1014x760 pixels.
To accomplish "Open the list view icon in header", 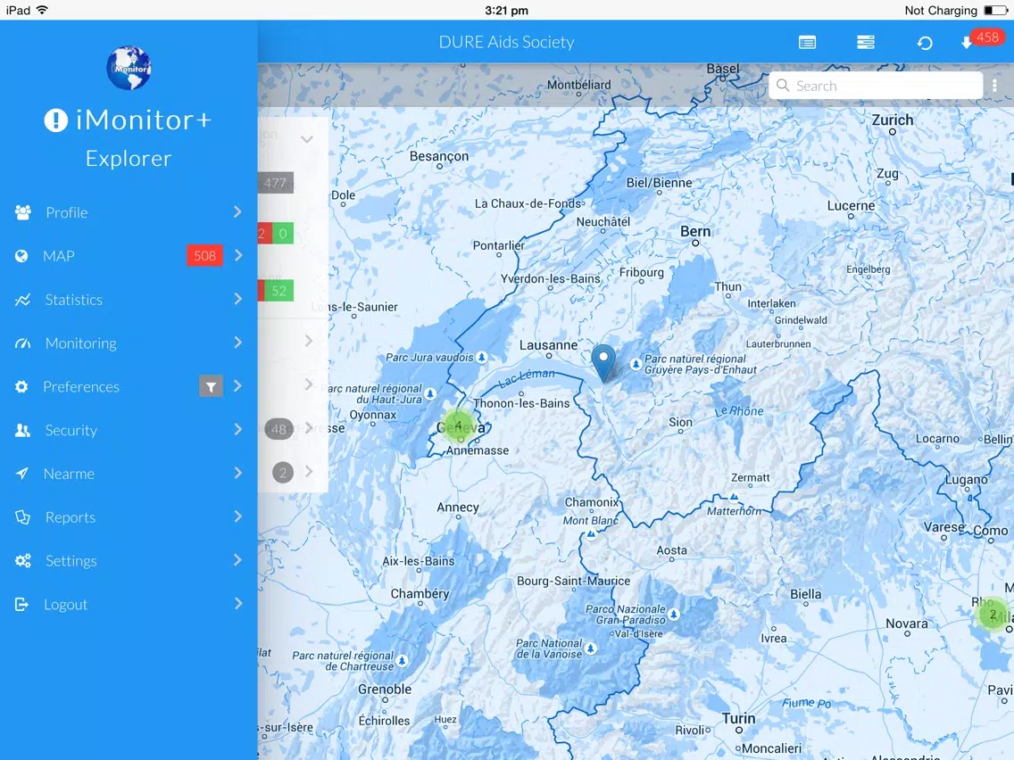I will (807, 43).
